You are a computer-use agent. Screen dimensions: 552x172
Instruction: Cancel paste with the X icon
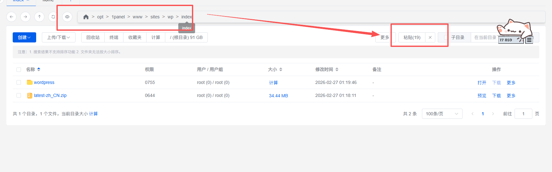coord(430,37)
